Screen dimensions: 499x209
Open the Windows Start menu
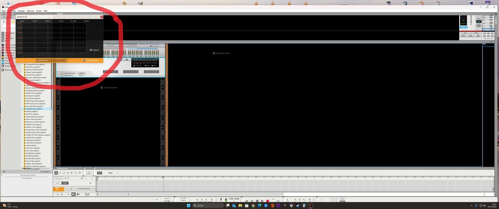pyautogui.click(x=189, y=206)
